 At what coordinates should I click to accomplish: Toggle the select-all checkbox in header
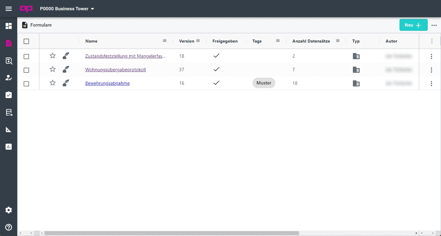coord(26,41)
